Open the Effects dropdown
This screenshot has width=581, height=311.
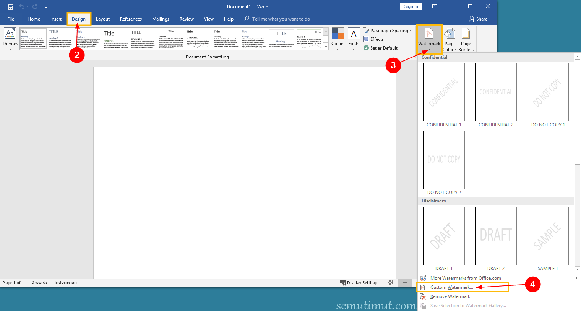(375, 39)
